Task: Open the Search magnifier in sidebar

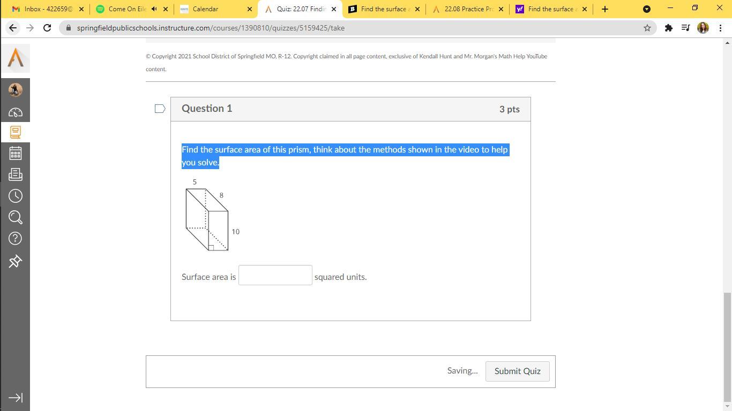Action: (16, 217)
